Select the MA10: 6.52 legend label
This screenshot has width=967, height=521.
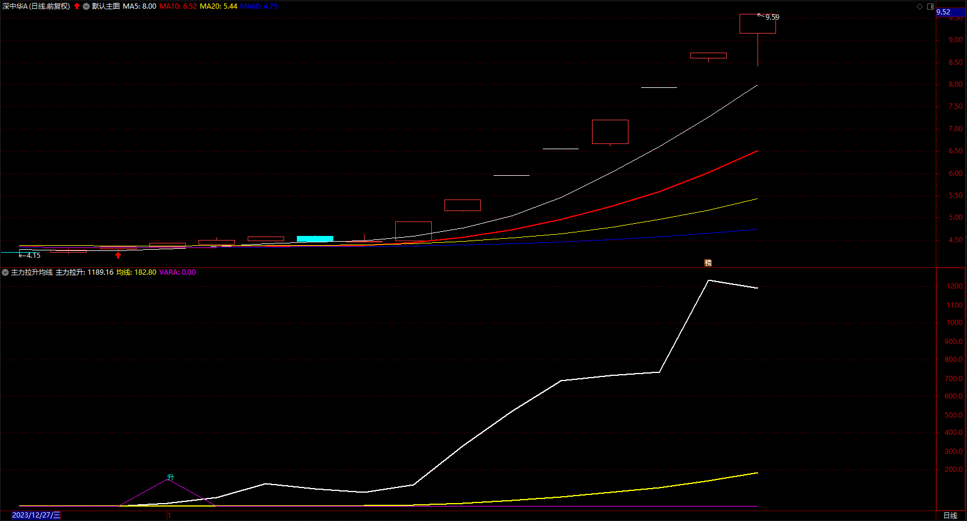click(x=178, y=6)
